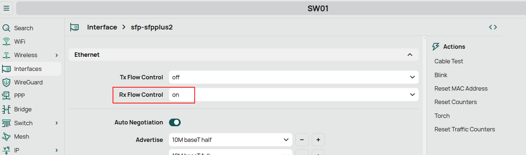Click the Mesh sidebar icon
The image size is (526, 155).
click(6, 136)
